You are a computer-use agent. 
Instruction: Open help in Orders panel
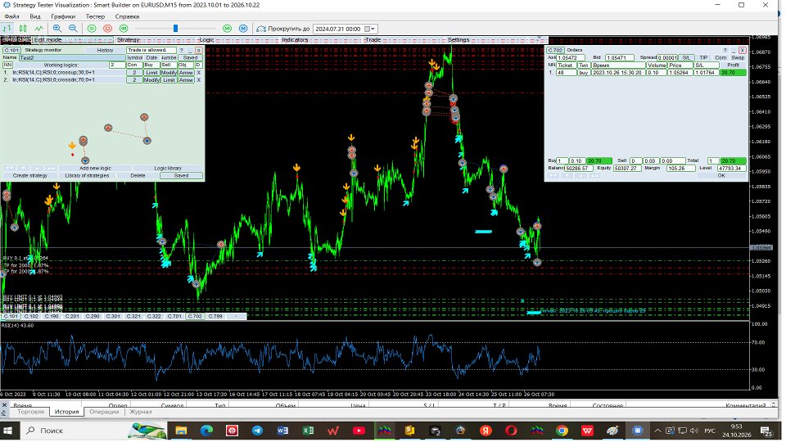725,50
